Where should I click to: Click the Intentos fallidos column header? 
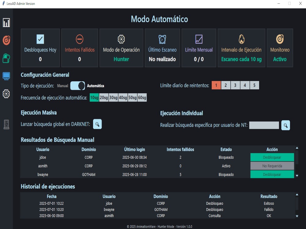click(180, 150)
